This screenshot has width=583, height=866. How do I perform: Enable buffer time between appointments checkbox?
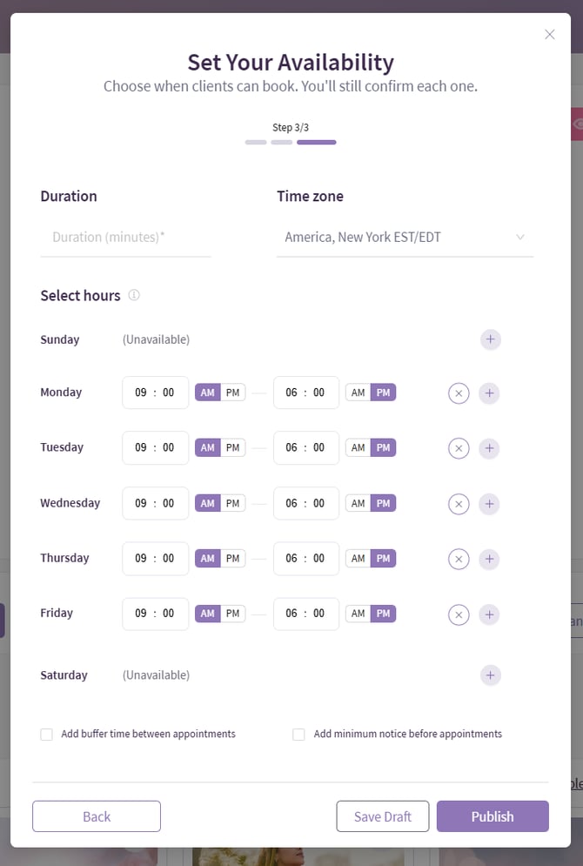click(x=47, y=735)
